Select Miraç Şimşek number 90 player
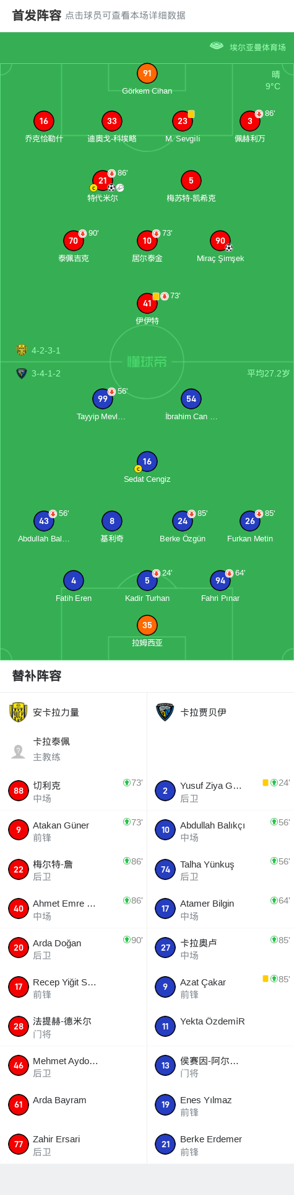The width and height of the screenshot is (294, 1195). (220, 241)
